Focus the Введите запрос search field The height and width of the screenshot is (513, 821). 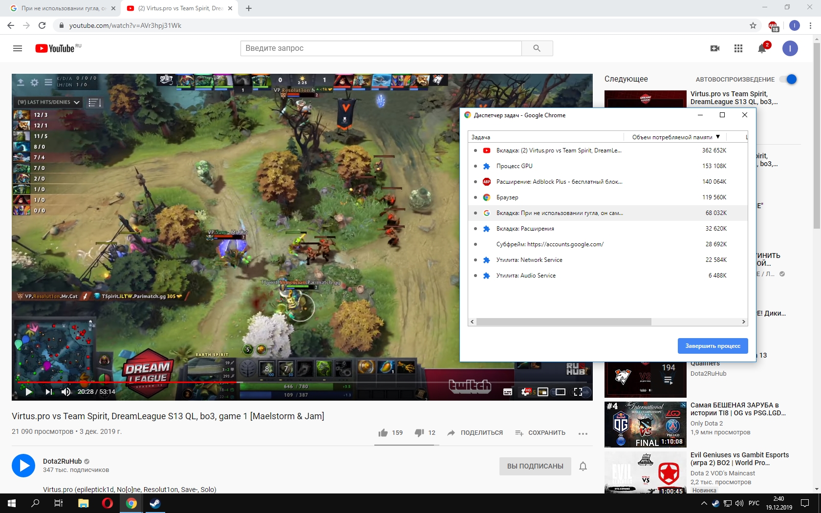pos(381,48)
